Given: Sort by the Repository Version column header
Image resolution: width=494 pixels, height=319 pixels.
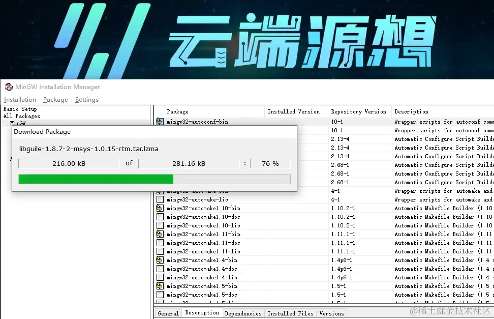Looking at the screenshot, I should coord(359,111).
